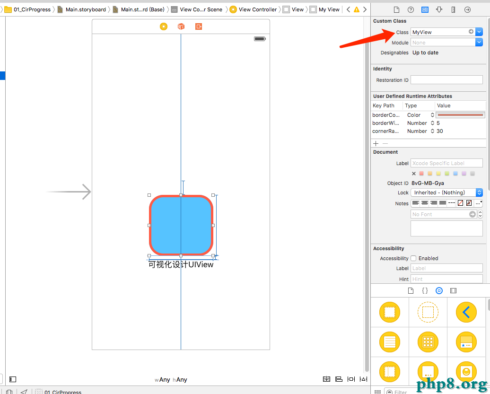The height and width of the screenshot is (394, 490).
Task: Open the Quick Help inspector
Action: 411,9
